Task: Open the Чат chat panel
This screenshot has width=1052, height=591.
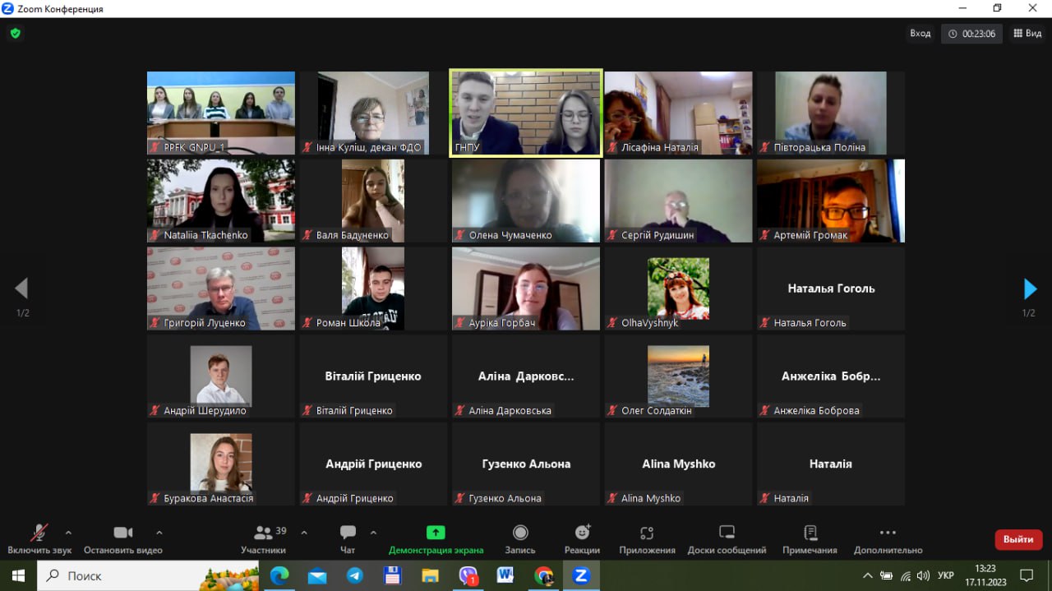Action: tap(348, 539)
